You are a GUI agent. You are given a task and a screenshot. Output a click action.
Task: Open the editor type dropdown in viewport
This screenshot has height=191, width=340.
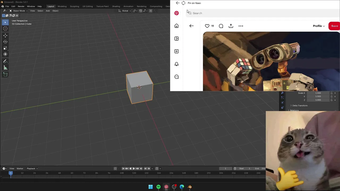pos(5,11)
